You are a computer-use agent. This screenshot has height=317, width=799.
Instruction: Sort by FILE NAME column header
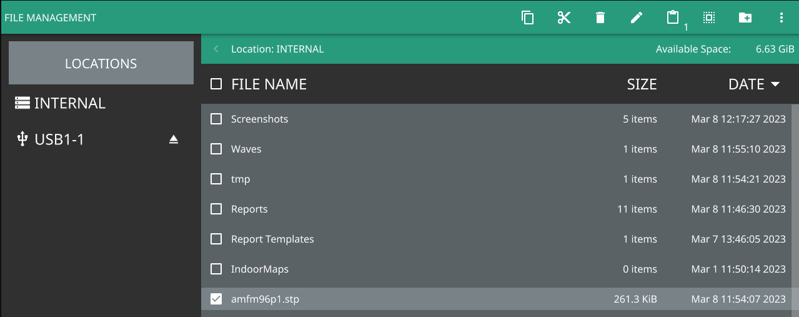point(269,84)
